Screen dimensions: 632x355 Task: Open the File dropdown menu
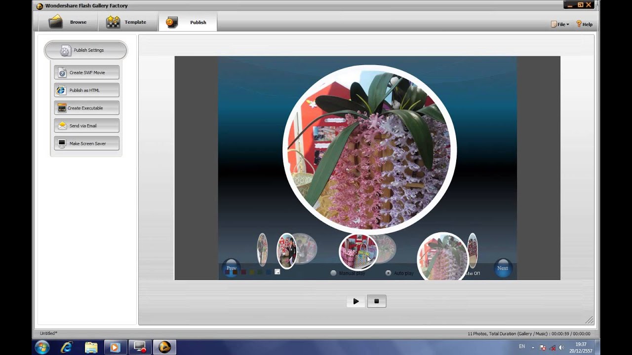[x=560, y=24]
